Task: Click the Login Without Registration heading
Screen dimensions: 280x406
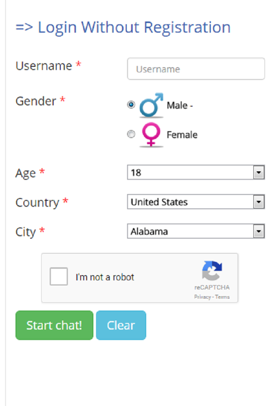Action: click(123, 28)
